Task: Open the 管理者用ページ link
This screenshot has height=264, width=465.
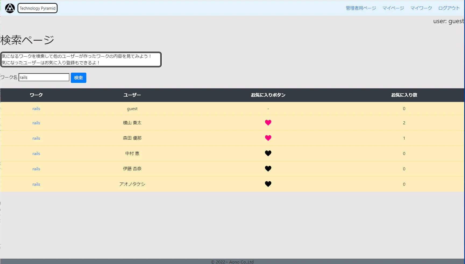Action: tap(361, 8)
